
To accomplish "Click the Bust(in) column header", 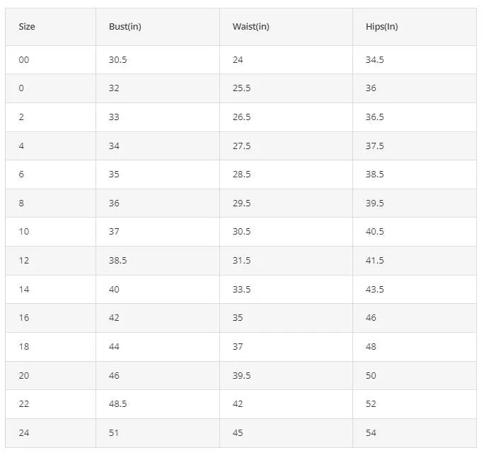I will (x=125, y=27).
